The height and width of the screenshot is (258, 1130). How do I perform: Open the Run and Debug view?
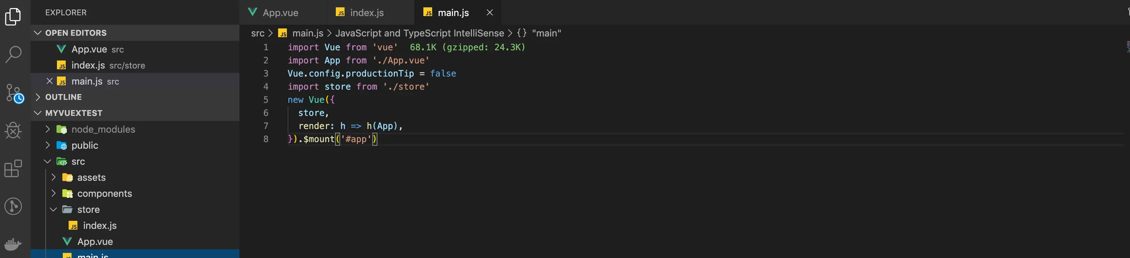click(13, 130)
